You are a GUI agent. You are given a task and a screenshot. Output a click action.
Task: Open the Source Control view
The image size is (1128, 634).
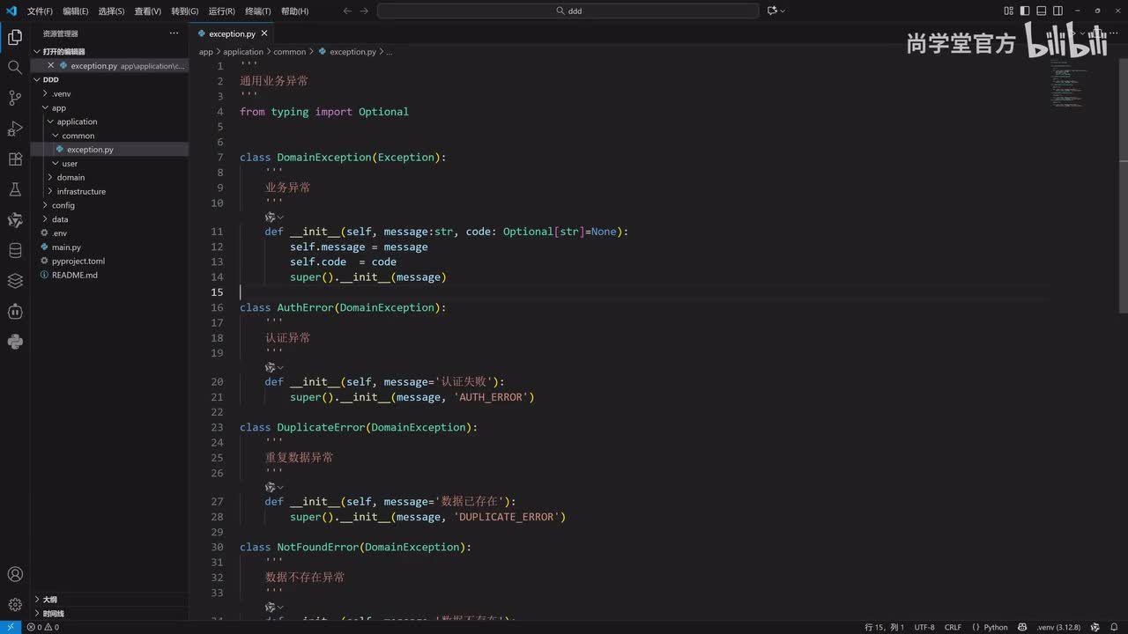coord(15,98)
